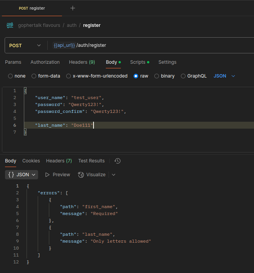Open the request Body tab

(x=113, y=62)
